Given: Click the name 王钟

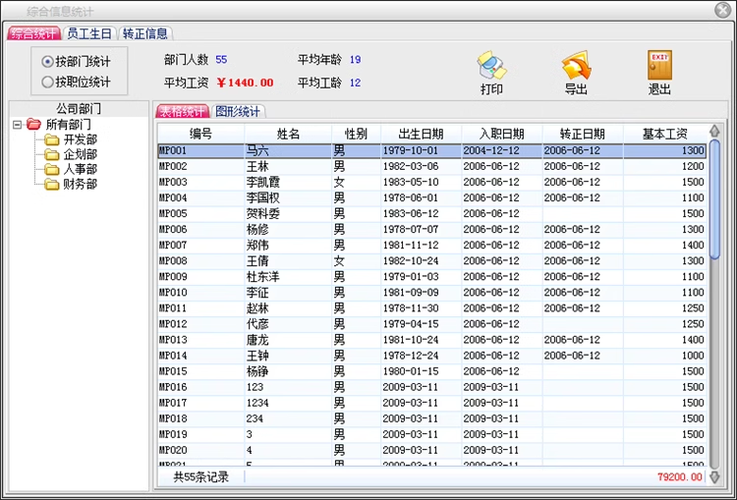Looking at the screenshot, I should point(257,356).
